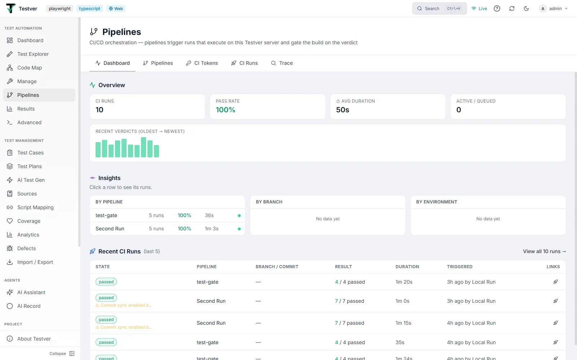The image size is (577, 360).
Task: Click the Avg Duration card
Action: point(388,107)
